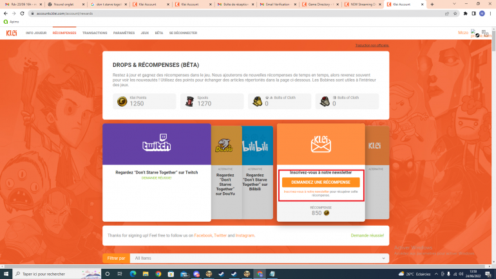496x279 pixels.
Task: Expand the 'All Items' filter dropdown
Action: 260,258
